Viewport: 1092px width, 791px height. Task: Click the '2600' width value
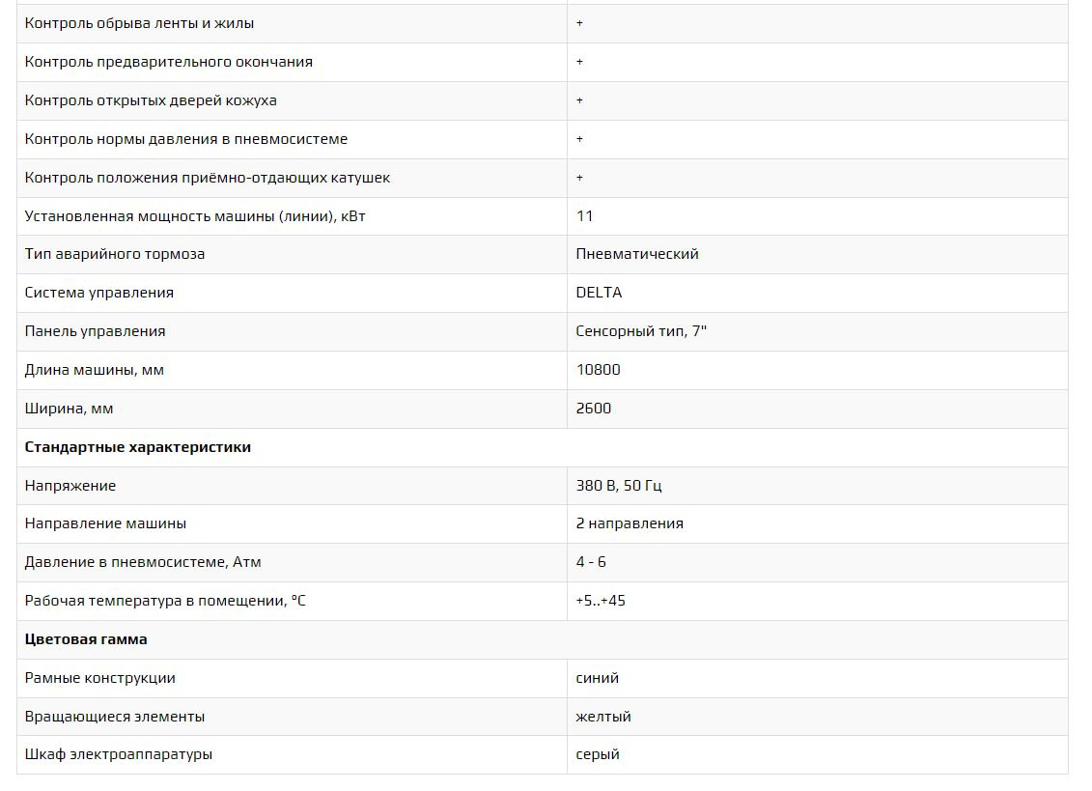pyautogui.click(x=593, y=409)
